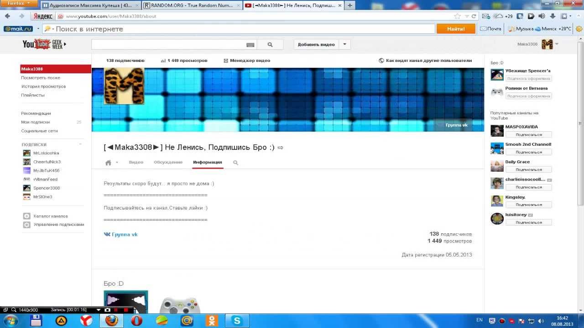Open Skype from the Windows taskbar
Viewport: 584px width, 328px height.
(237, 321)
